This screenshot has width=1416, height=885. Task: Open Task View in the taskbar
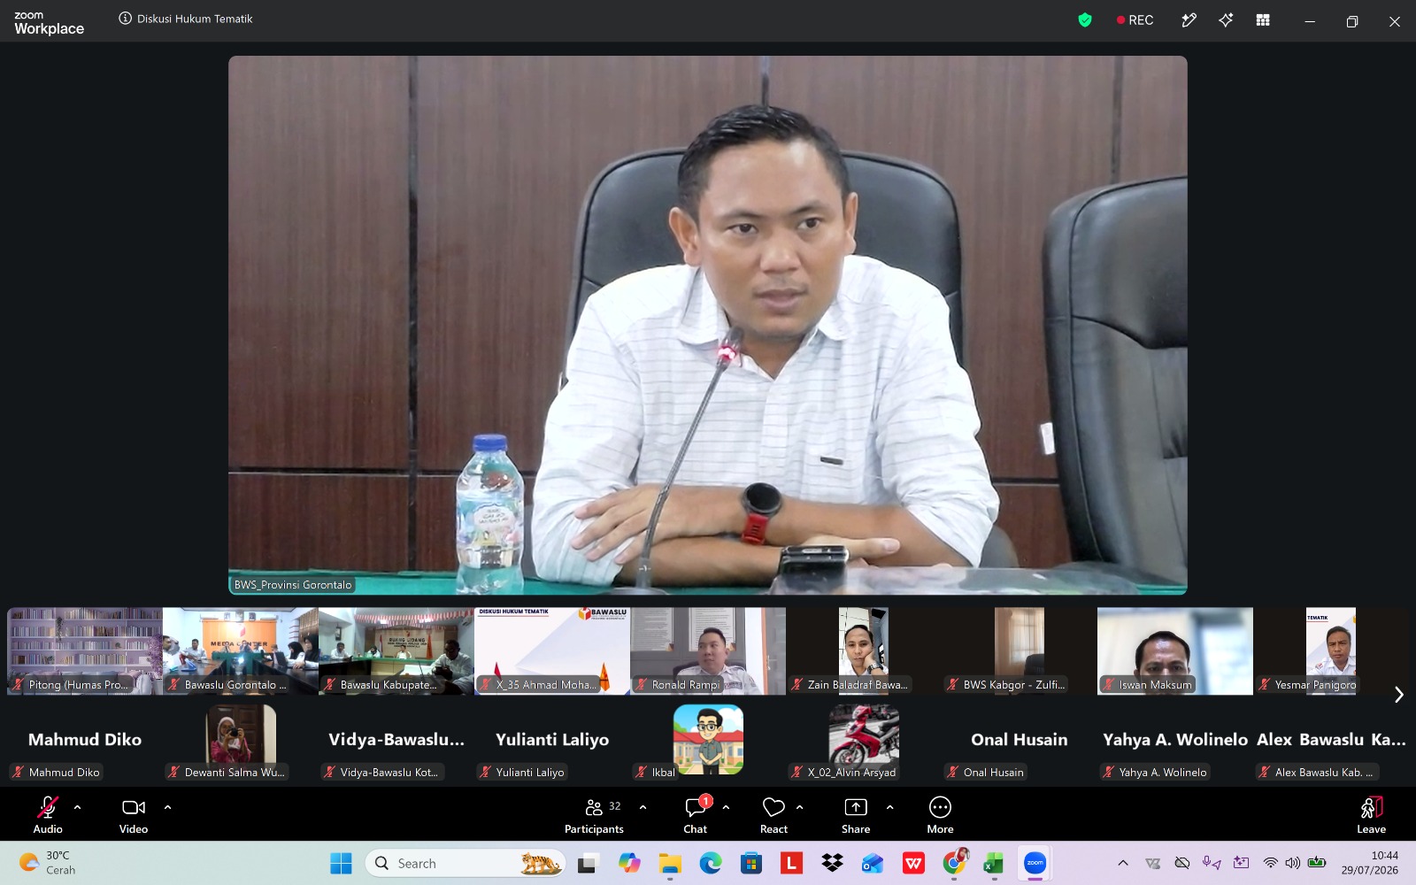[x=588, y=863]
